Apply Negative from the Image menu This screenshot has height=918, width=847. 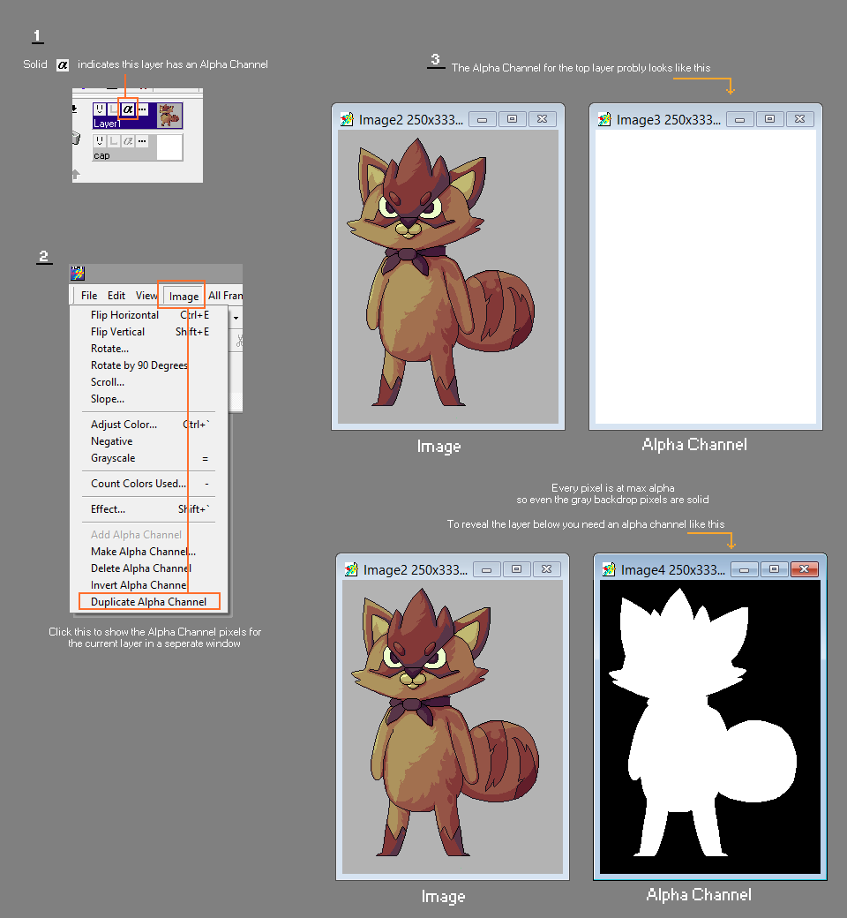point(149,441)
